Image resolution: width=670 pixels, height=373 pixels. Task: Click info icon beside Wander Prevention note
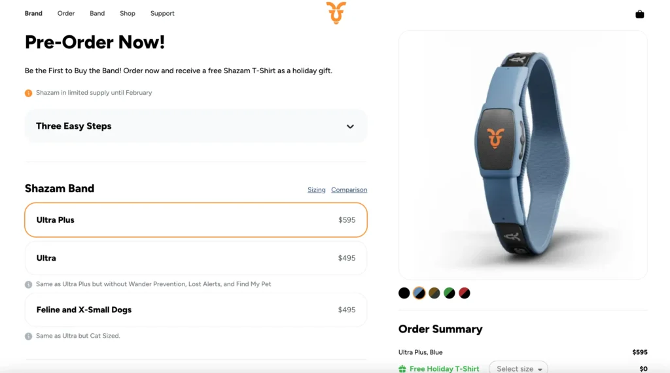coord(28,284)
